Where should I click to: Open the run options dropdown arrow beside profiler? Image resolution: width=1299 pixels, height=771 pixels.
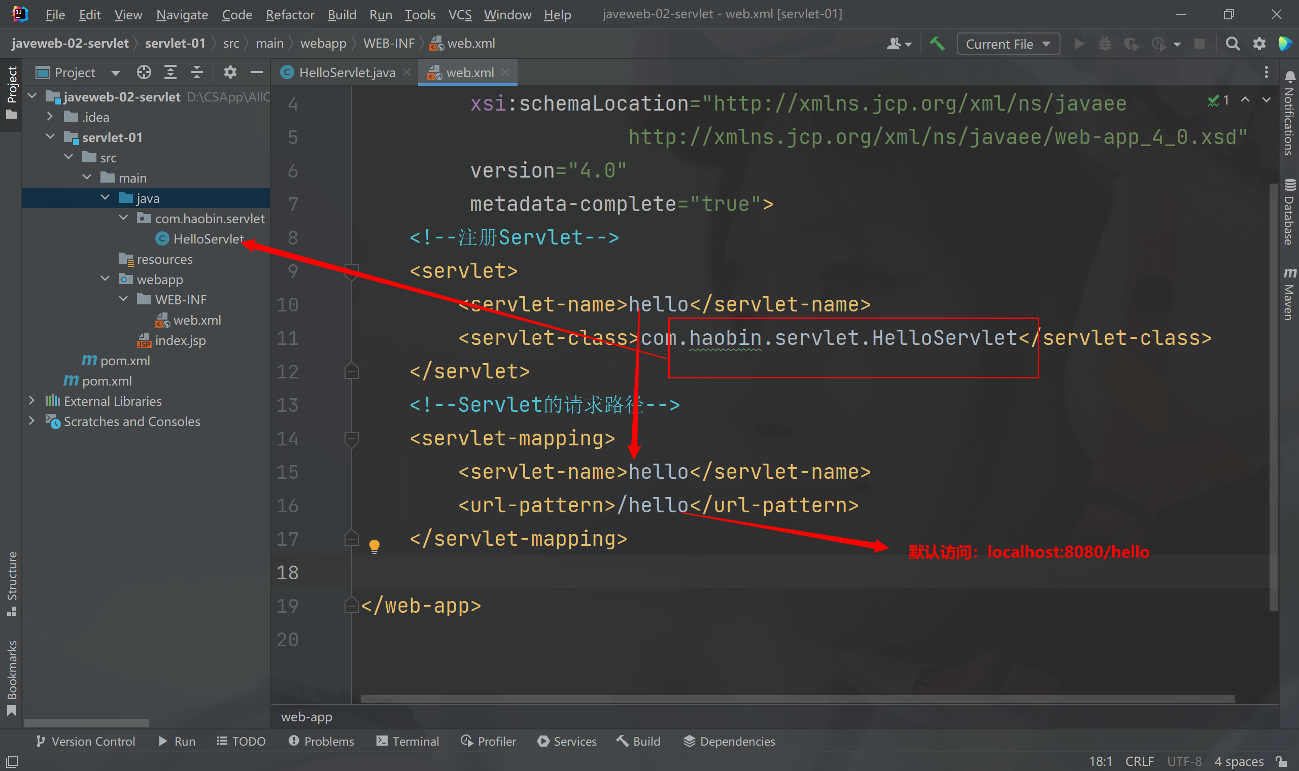coord(1177,44)
